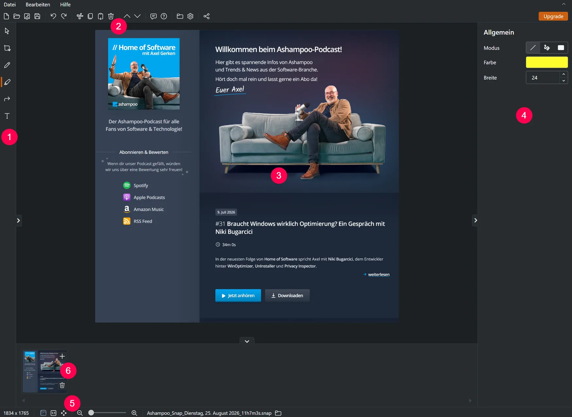
Task: Click the closed folder icon beside the settings gear
Action: 180,16
